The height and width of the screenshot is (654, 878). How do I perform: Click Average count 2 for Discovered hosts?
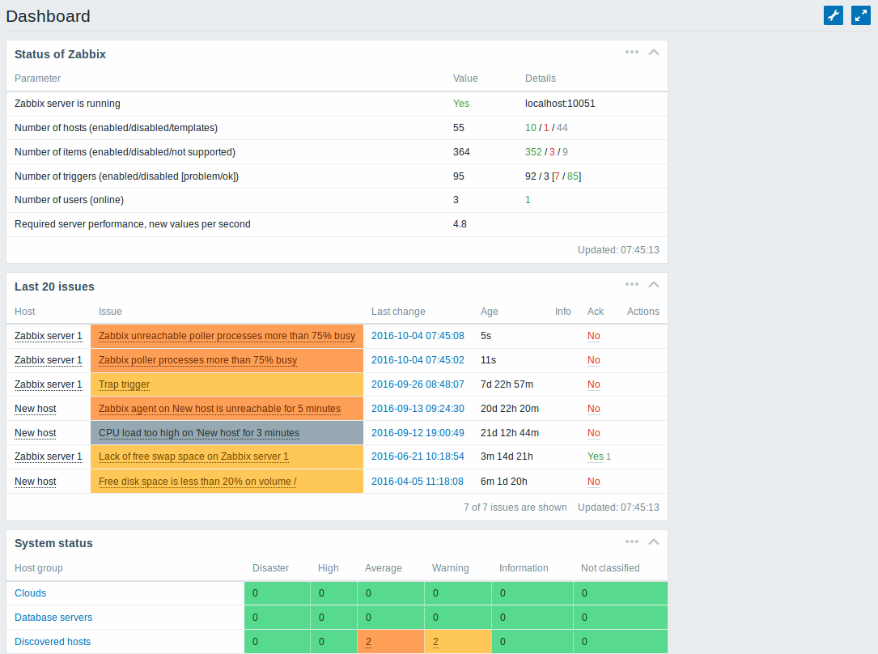[x=368, y=642]
